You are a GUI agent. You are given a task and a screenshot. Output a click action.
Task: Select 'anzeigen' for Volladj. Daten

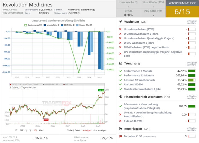tap(87, 130)
